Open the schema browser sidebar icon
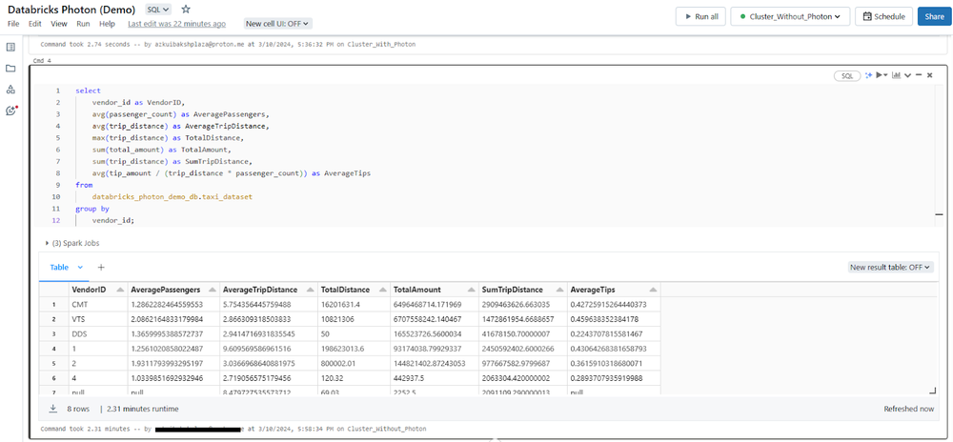 10,90
